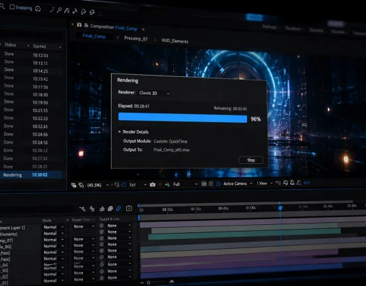
Task: Sort render queue by Status column header
Action: pyautogui.click(x=10, y=44)
